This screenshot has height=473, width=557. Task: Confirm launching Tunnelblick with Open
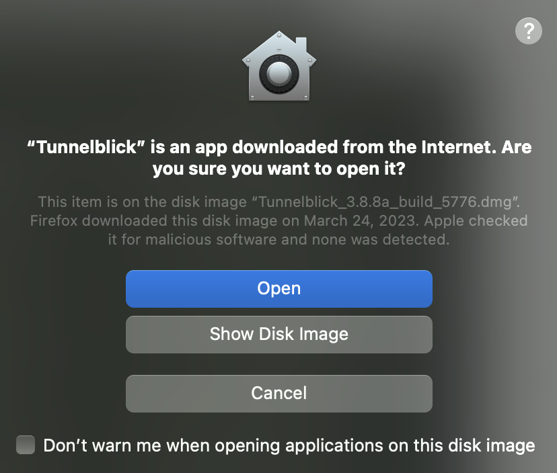[x=279, y=288]
